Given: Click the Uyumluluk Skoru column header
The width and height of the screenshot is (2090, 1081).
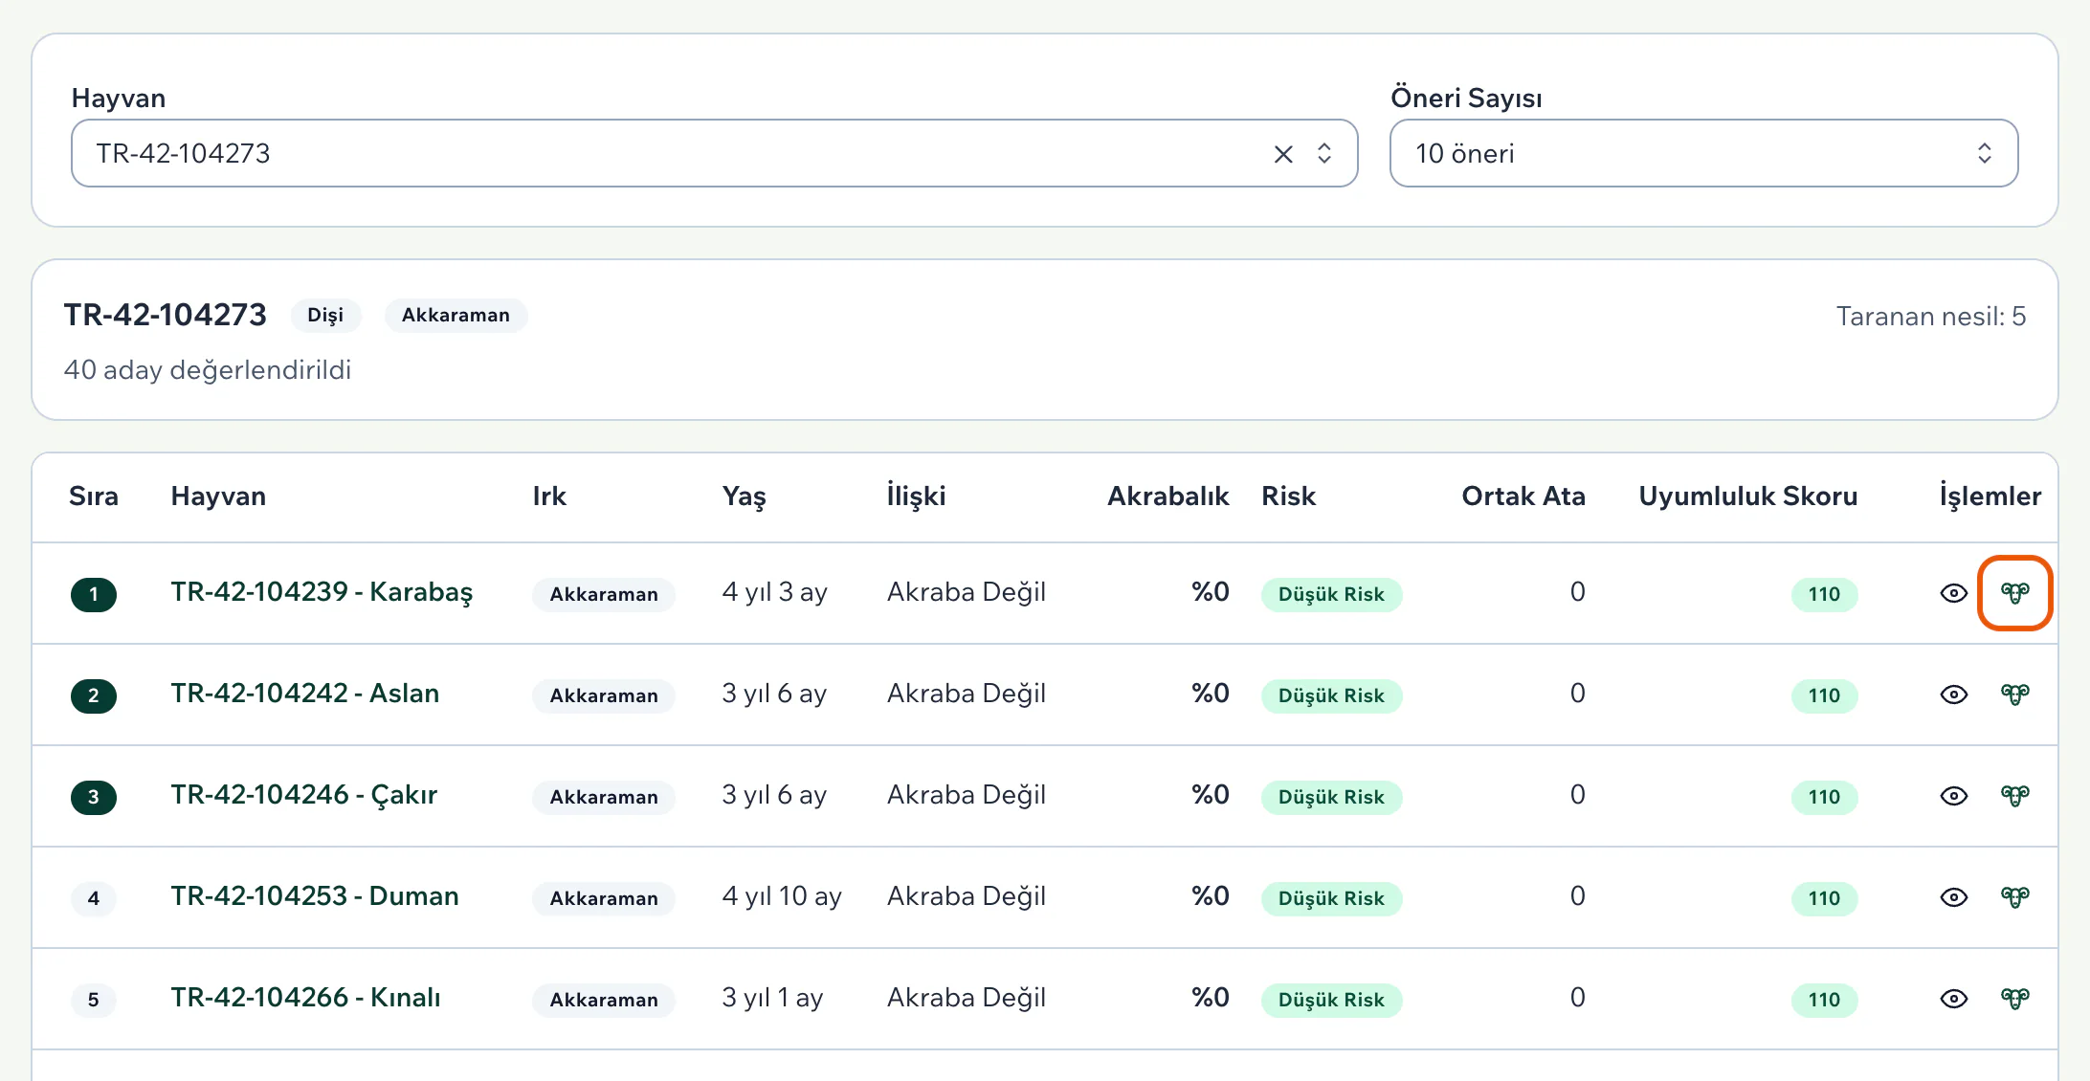Looking at the screenshot, I should 1747,496.
